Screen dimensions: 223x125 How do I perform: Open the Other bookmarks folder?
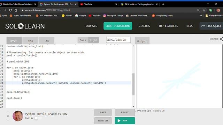click(214, 16)
